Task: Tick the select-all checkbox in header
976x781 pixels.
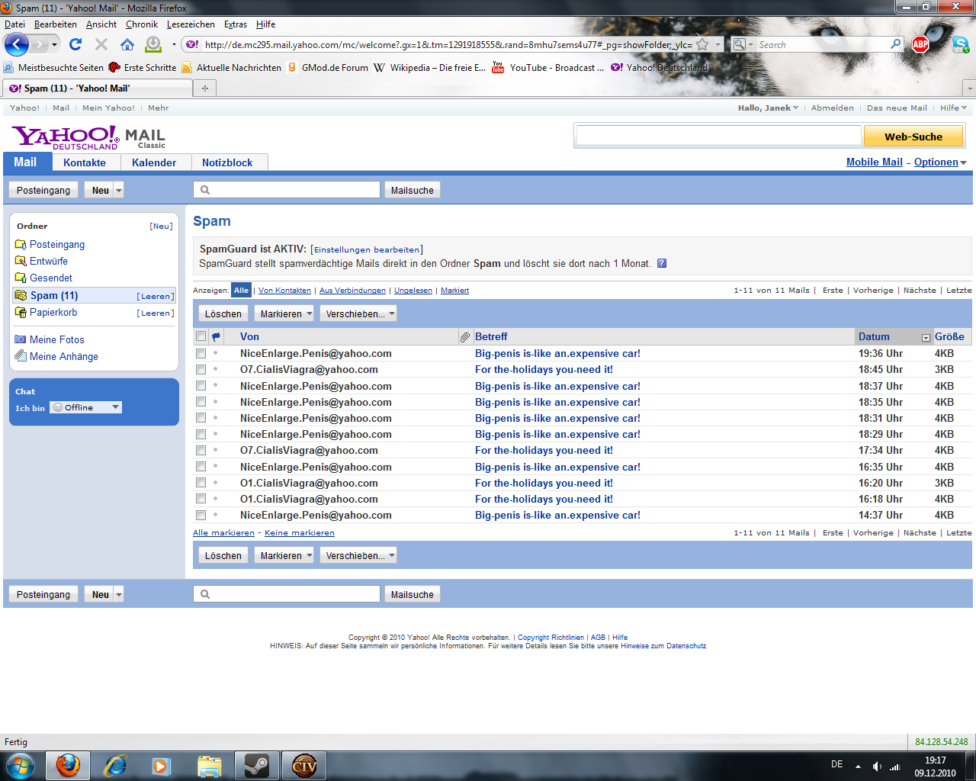Action: [201, 336]
